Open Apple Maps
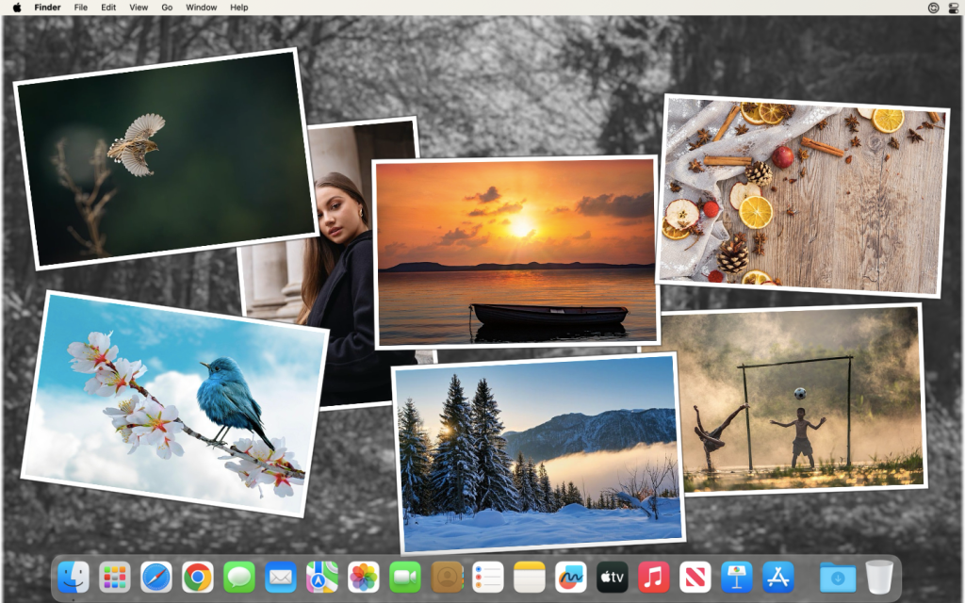 coord(322,578)
